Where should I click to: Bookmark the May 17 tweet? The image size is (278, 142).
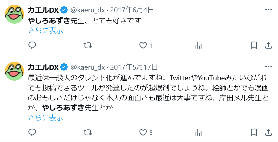coord(254,132)
